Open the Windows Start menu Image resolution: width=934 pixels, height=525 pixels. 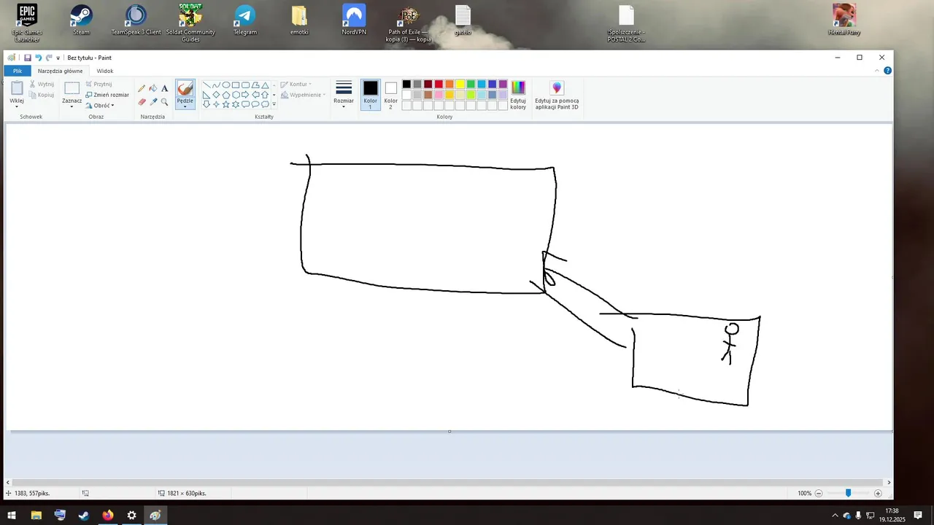click(12, 516)
